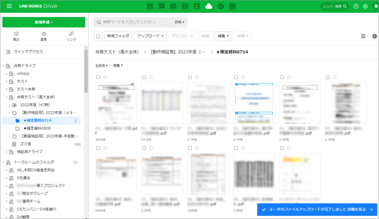The image size is (379, 219).
Task: Tick the checkbox of the 571KB file
Action: pyautogui.click(x=144, y=77)
